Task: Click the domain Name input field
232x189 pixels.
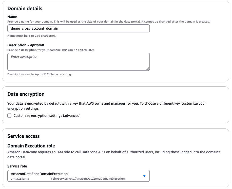Action: click(x=79, y=28)
